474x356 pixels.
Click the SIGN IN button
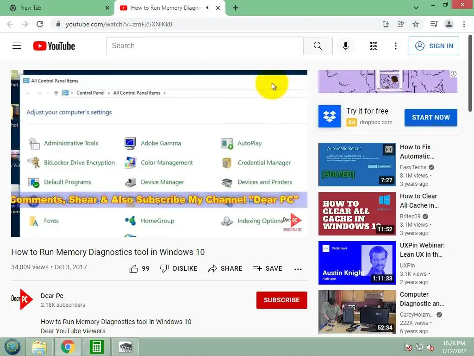pos(433,46)
